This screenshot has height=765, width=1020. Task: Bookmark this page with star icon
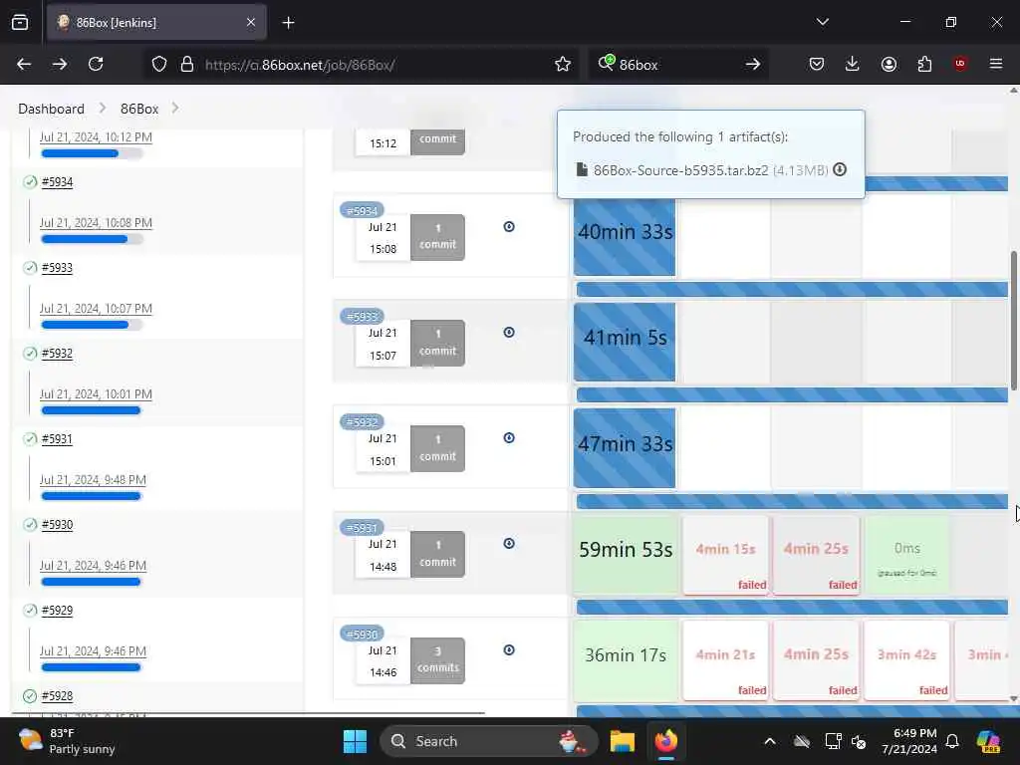point(563,64)
